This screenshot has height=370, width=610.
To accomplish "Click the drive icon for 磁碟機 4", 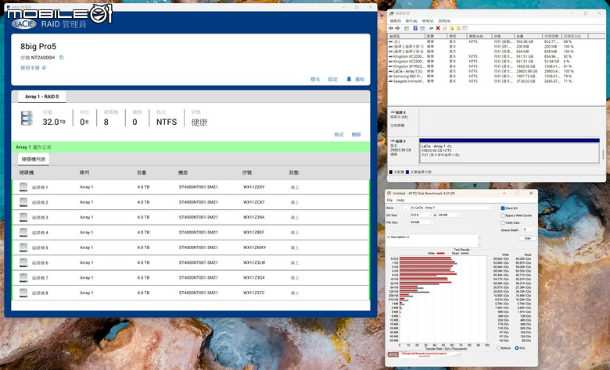I will click(23, 232).
